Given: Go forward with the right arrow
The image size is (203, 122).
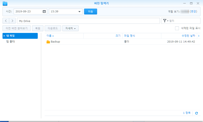Looking at the screenshot, I should point(12,21).
